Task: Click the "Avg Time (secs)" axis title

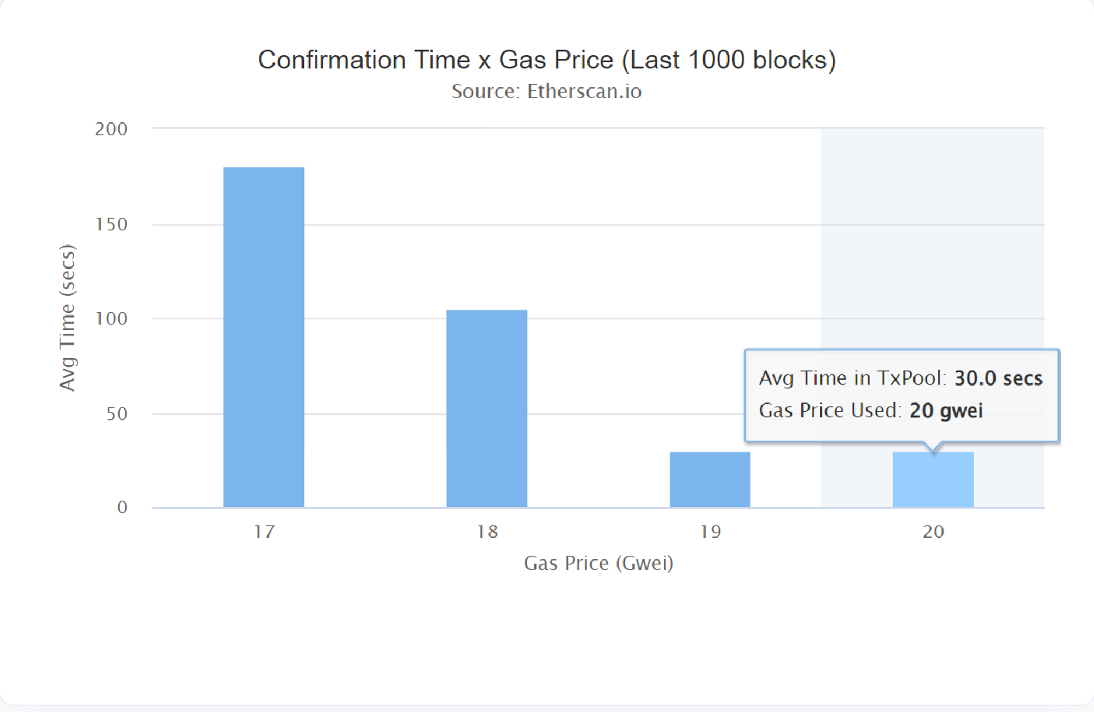Action: coord(67,318)
